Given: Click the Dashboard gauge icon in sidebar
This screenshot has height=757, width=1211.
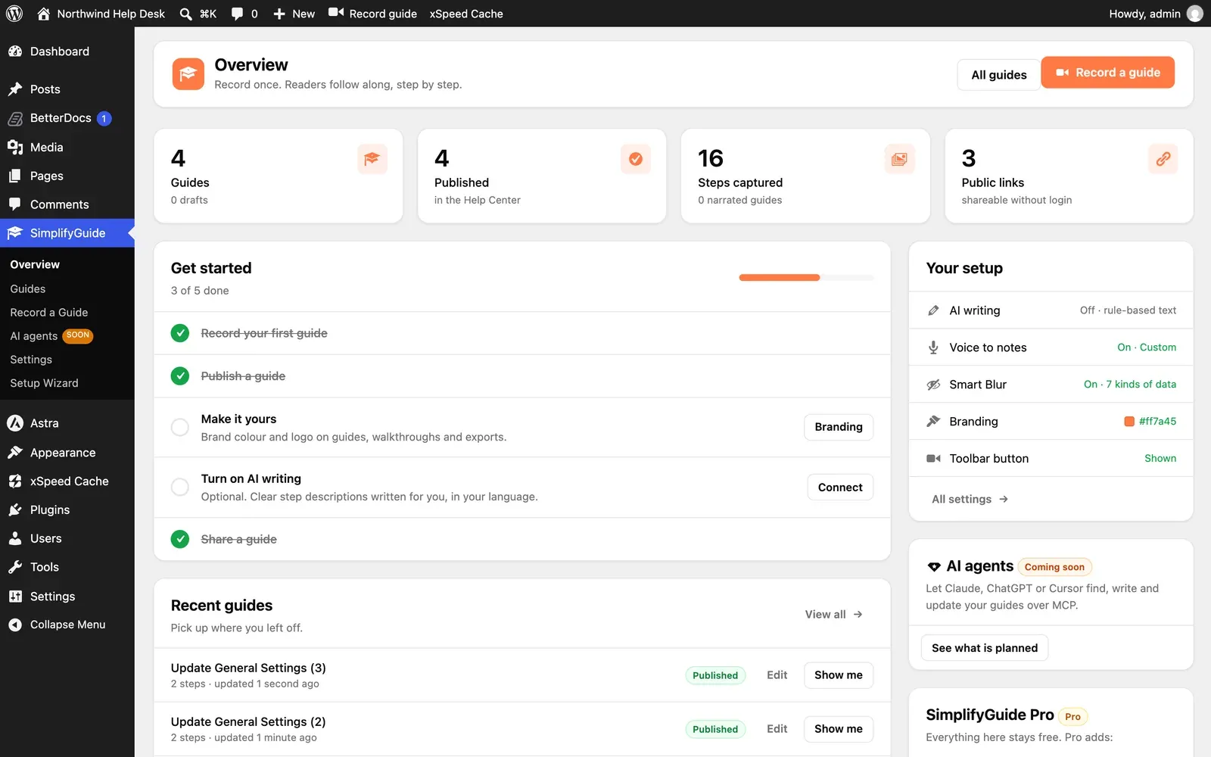Looking at the screenshot, I should point(15,51).
